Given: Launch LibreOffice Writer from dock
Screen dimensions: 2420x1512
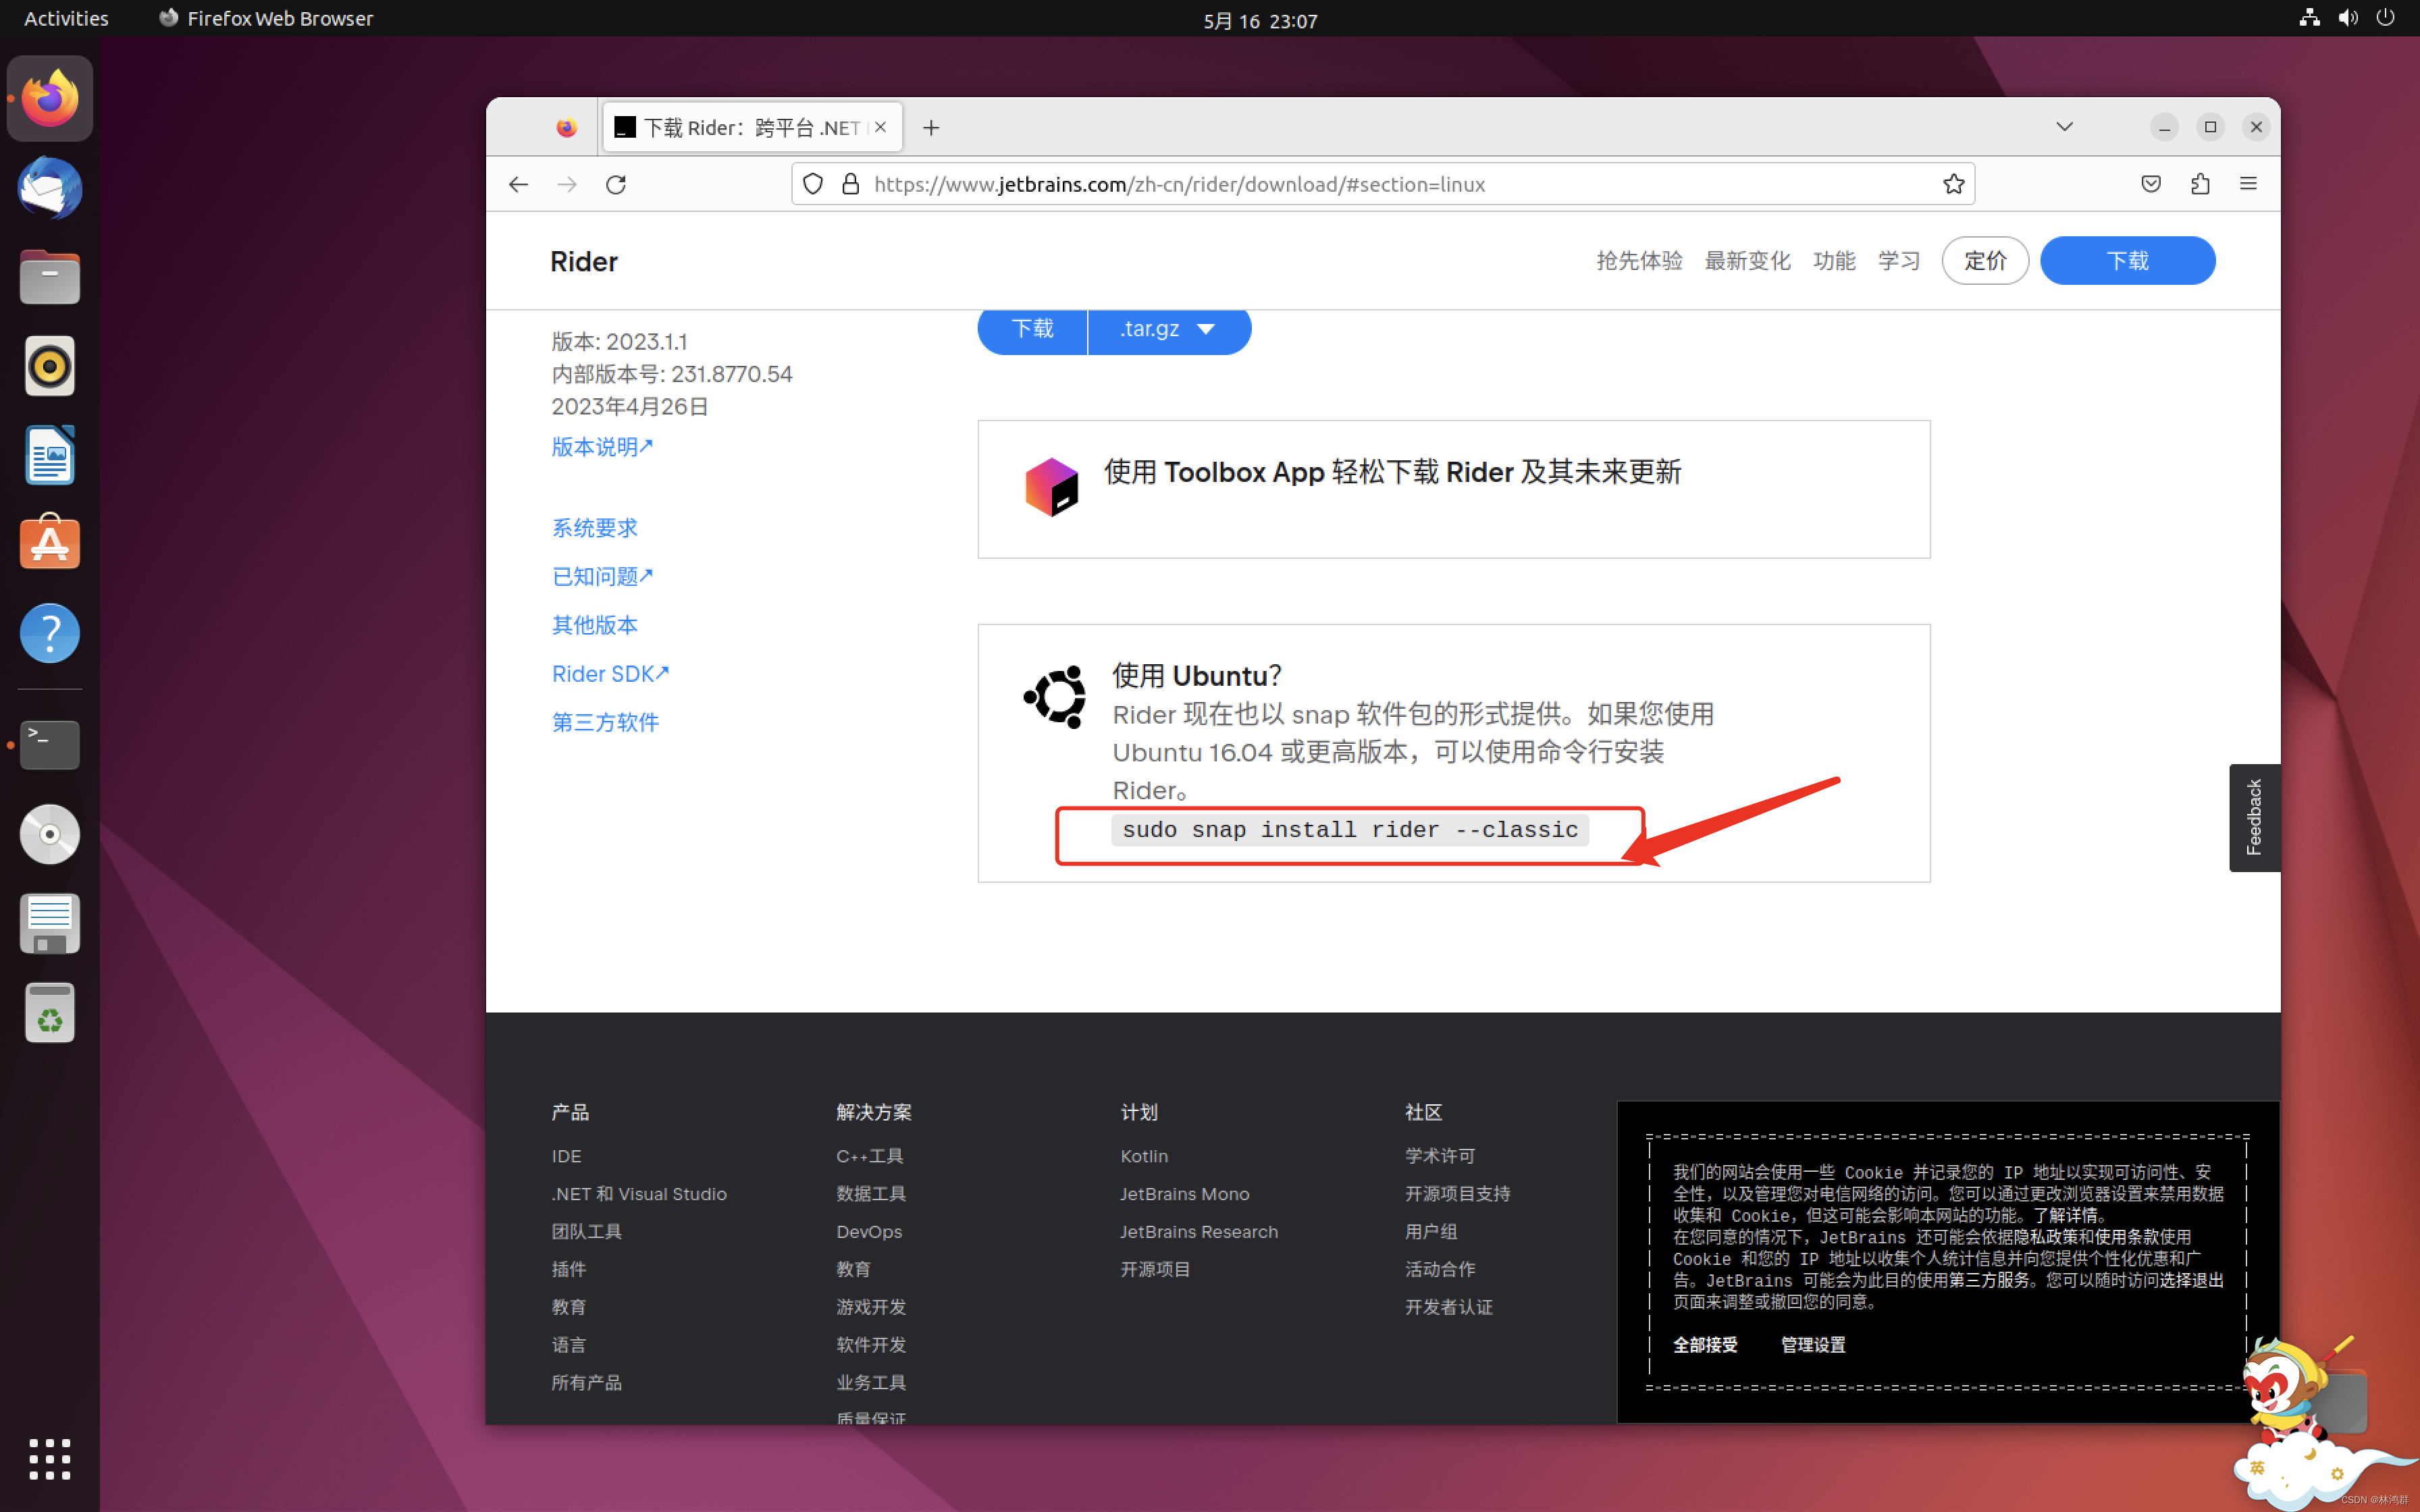Looking at the screenshot, I should tap(50, 455).
